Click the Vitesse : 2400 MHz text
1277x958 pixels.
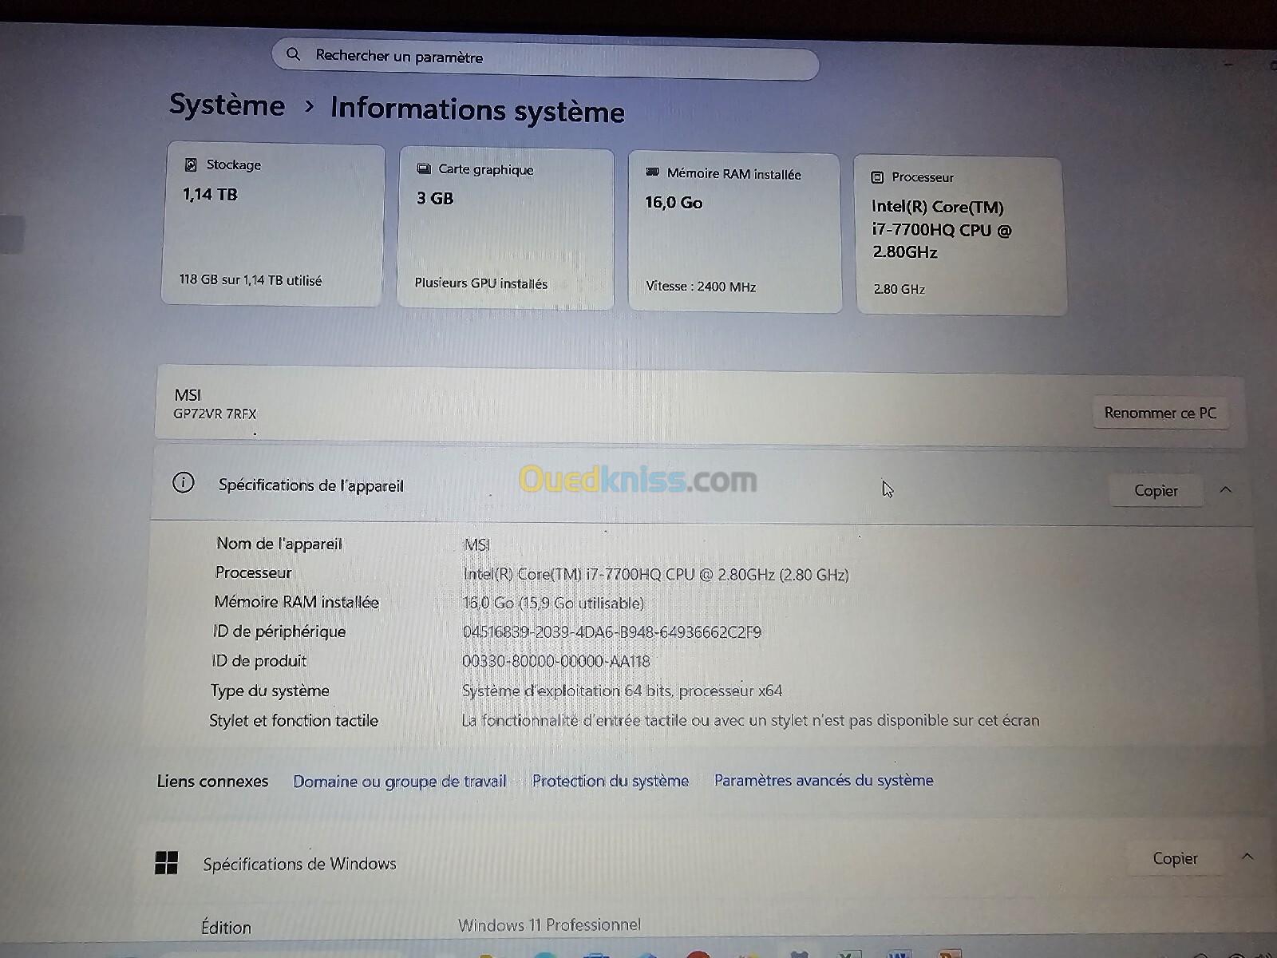(701, 286)
